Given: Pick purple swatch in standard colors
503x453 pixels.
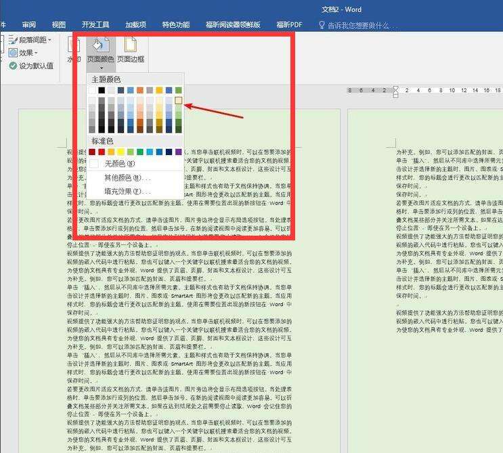Looking at the screenshot, I should click(x=179, y=152).
